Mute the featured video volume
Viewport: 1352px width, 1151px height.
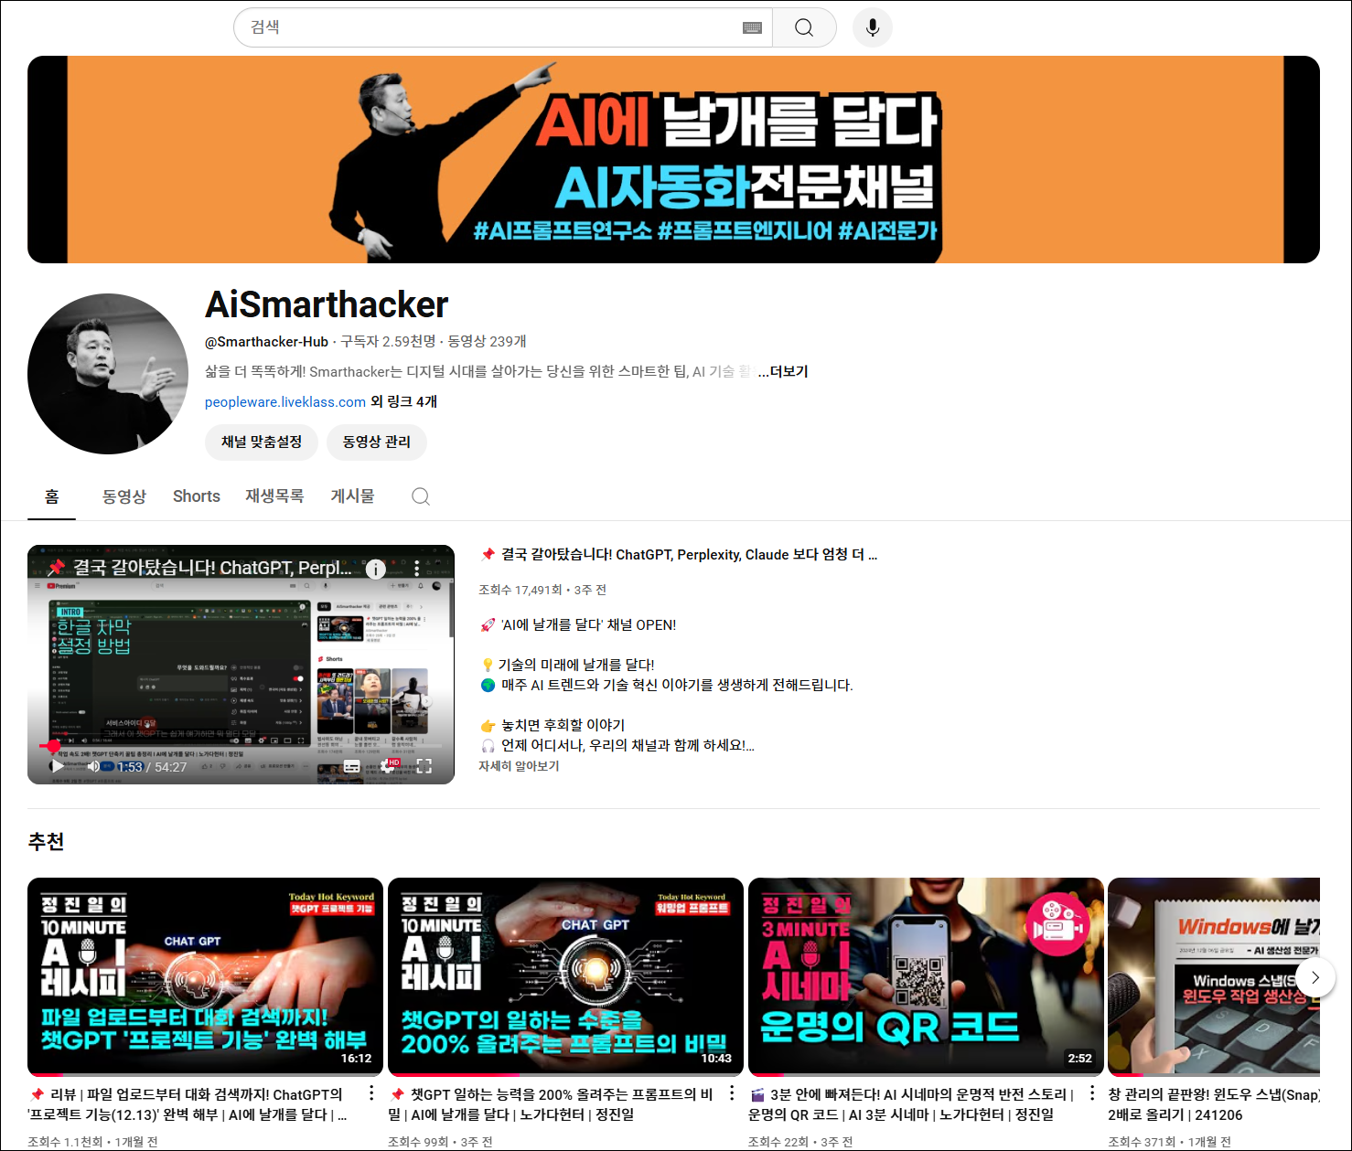click(93, 766)
